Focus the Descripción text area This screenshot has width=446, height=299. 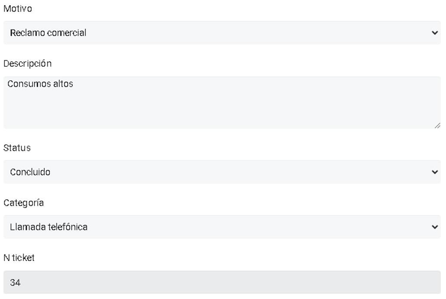(x=222, y=103)
